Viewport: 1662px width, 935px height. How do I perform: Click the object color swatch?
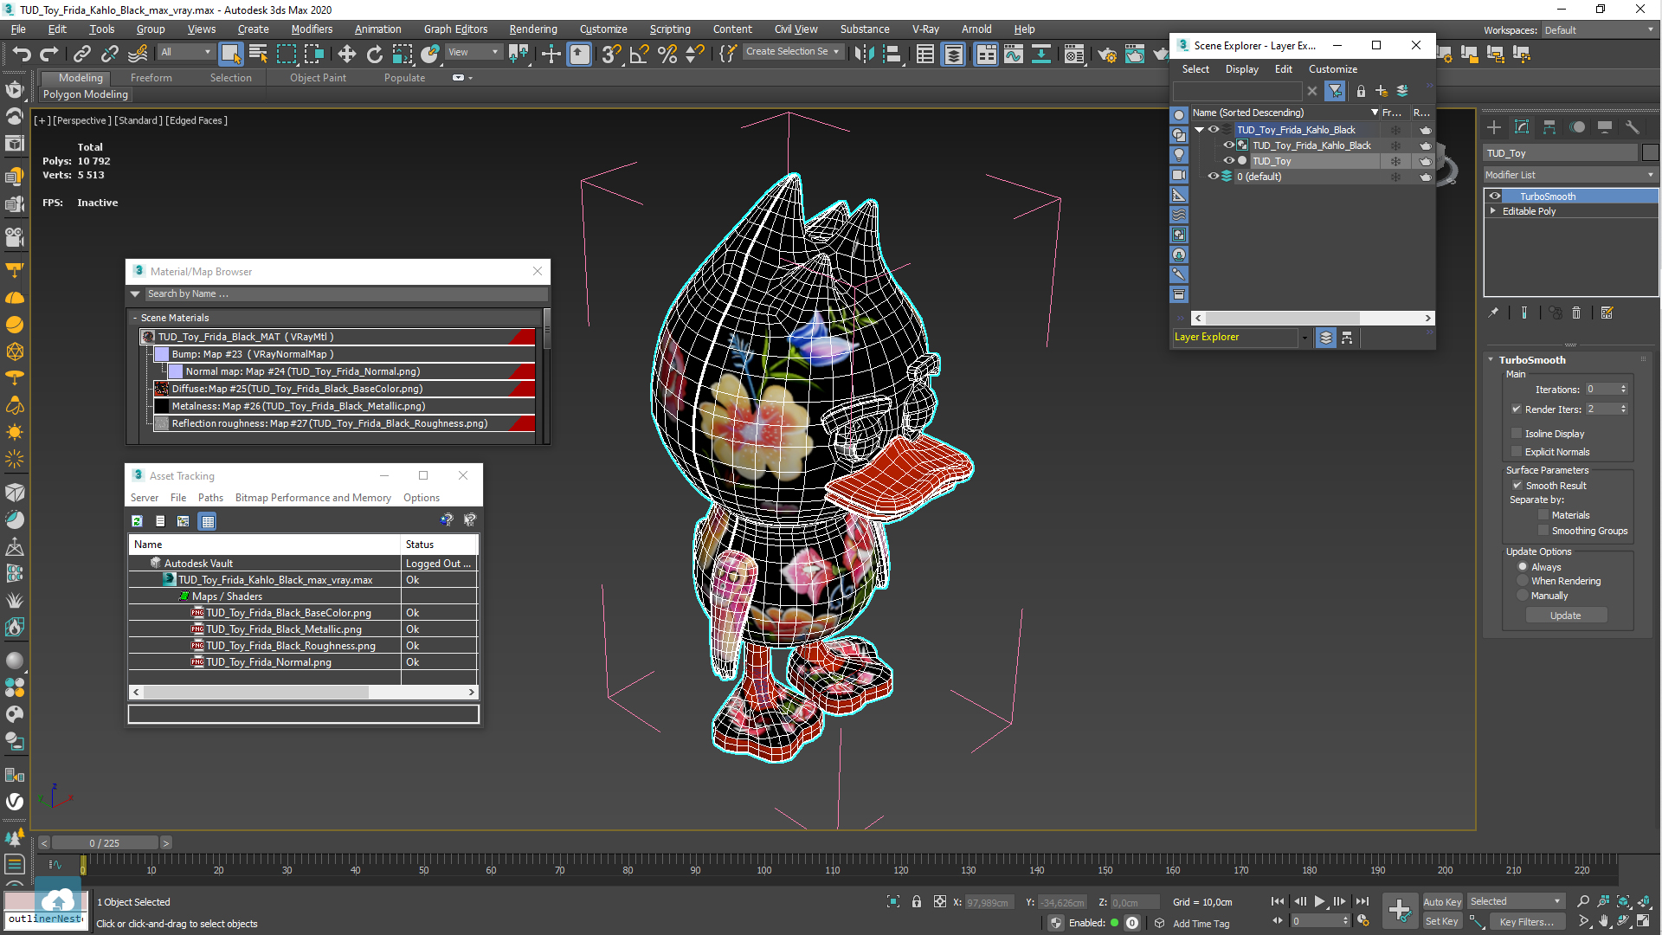click(x=1650, y=153)
